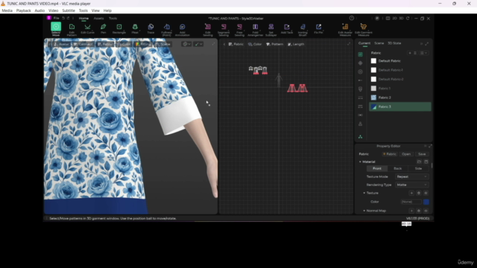Viewport: 477px width, 268px height.
Task: Click the blue texture color swatch
Action: coord(426,202)
